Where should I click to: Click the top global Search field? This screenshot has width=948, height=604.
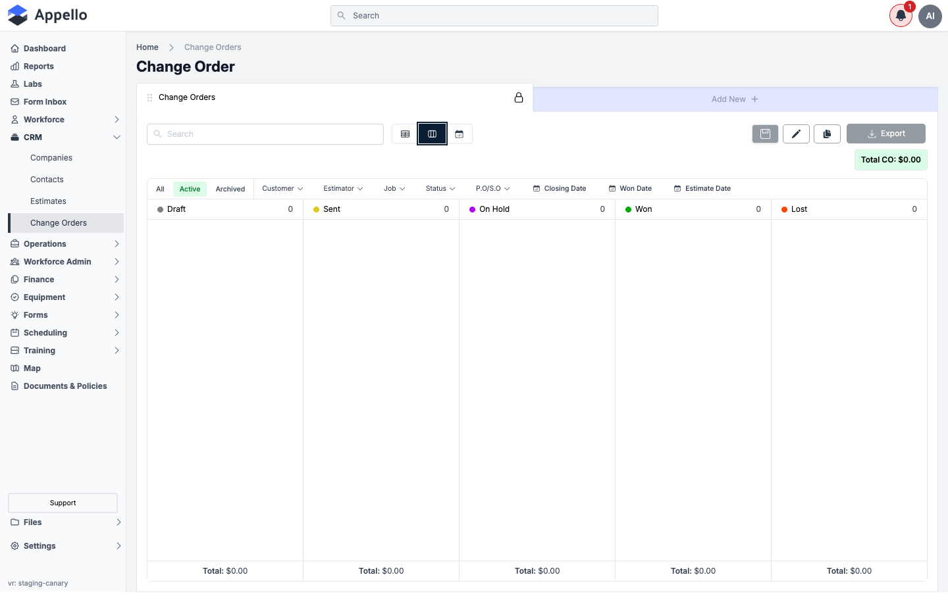(x=494, y=16)
